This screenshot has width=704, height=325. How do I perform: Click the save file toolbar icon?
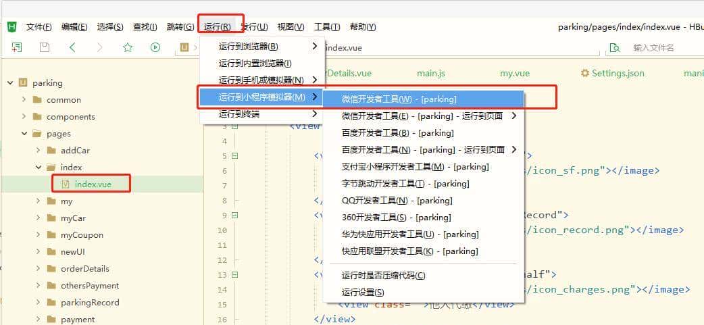[45, 47]
